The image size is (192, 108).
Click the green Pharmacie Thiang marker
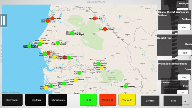(x=79, y=73)
